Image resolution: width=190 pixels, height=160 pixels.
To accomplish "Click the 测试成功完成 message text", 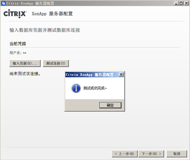I will (95, 88).
